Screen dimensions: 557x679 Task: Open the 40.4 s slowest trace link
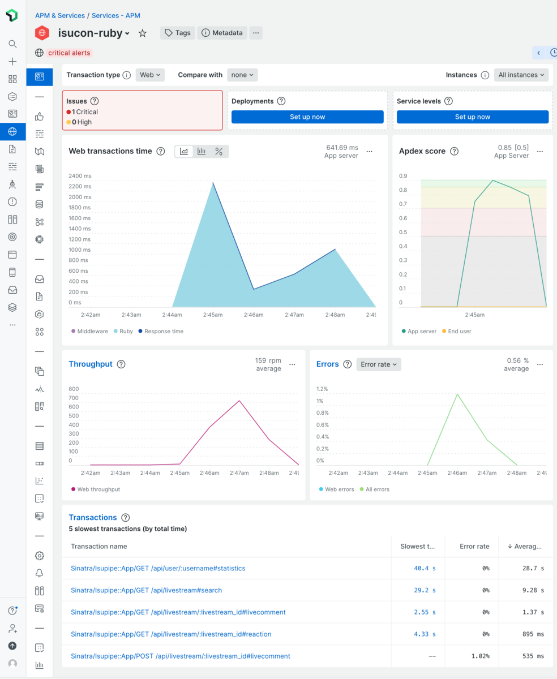(425, 568)
